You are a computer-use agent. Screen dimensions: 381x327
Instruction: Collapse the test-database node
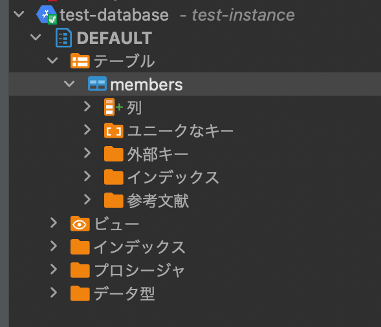pyautogui.click(x=19, y=14)
